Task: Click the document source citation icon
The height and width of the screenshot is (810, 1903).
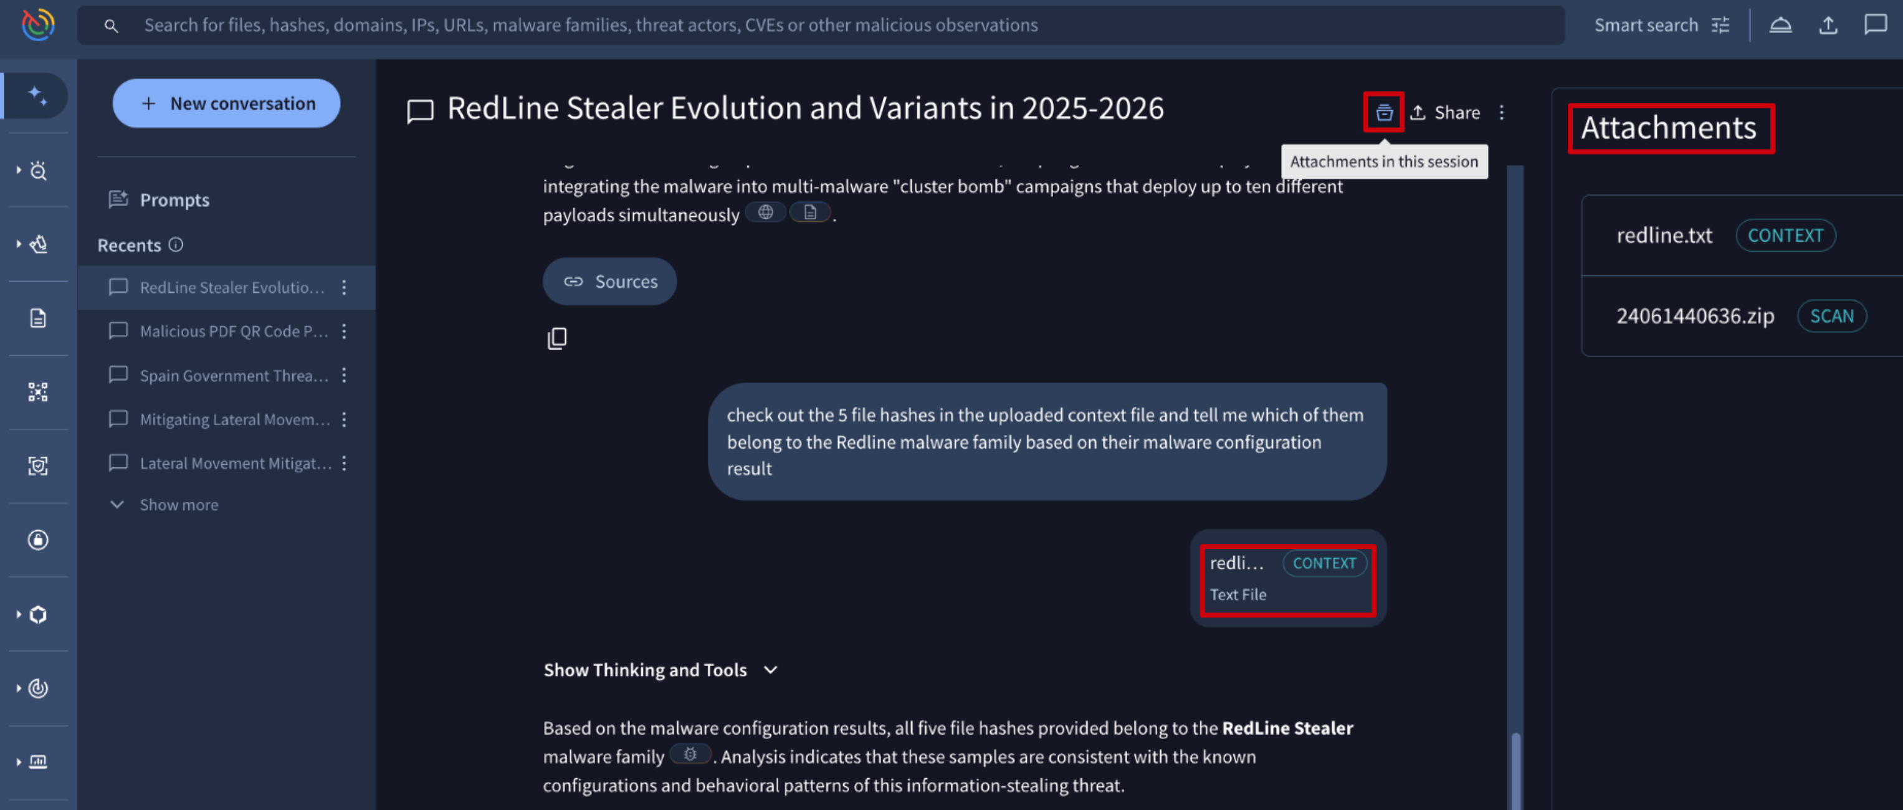Action: [811, 212]
